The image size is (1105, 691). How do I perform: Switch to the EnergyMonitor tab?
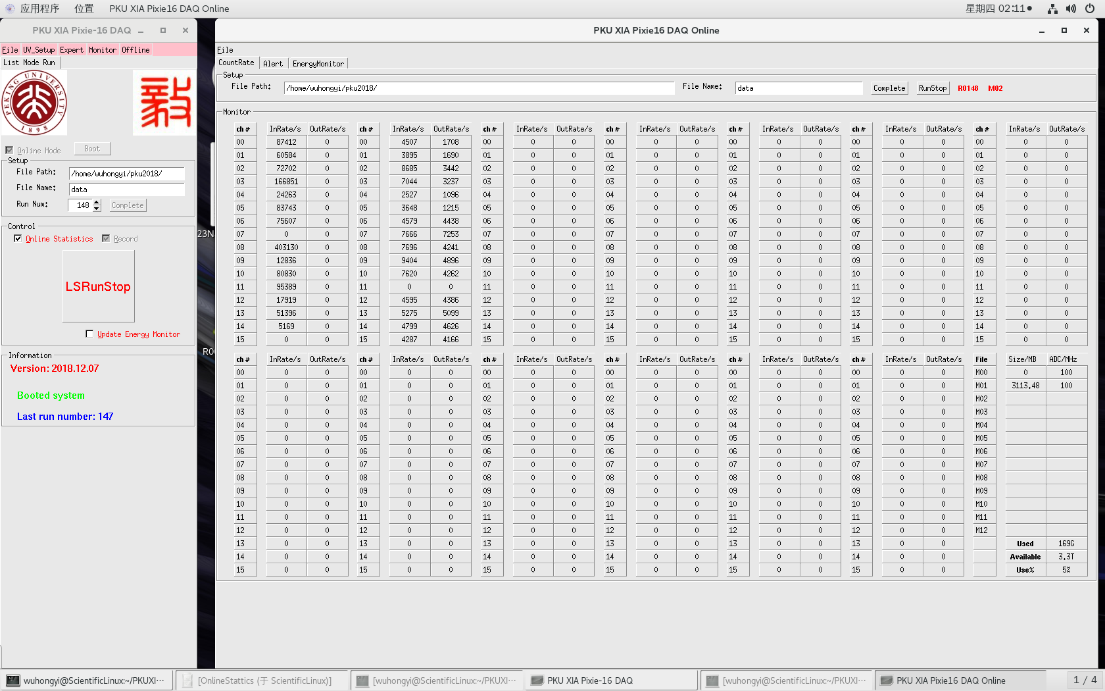318,64
